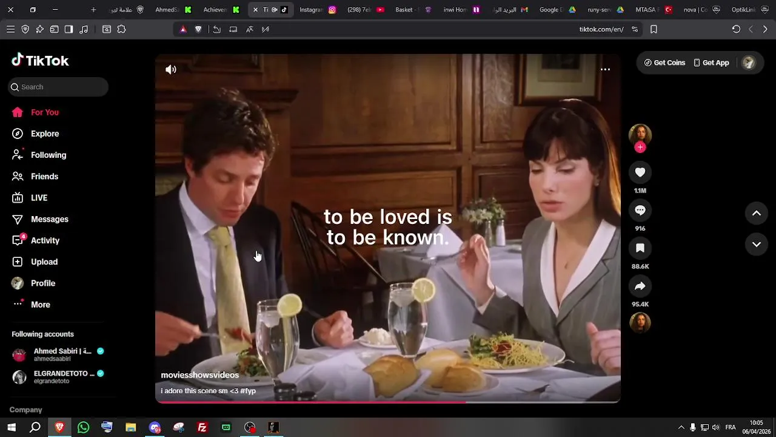Close the active TikTok tab
The width and height of the screenshot is (776, 437).
[x=255, y=10]
